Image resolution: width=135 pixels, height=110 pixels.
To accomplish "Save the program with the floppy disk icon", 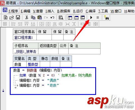I will [18, 17].
